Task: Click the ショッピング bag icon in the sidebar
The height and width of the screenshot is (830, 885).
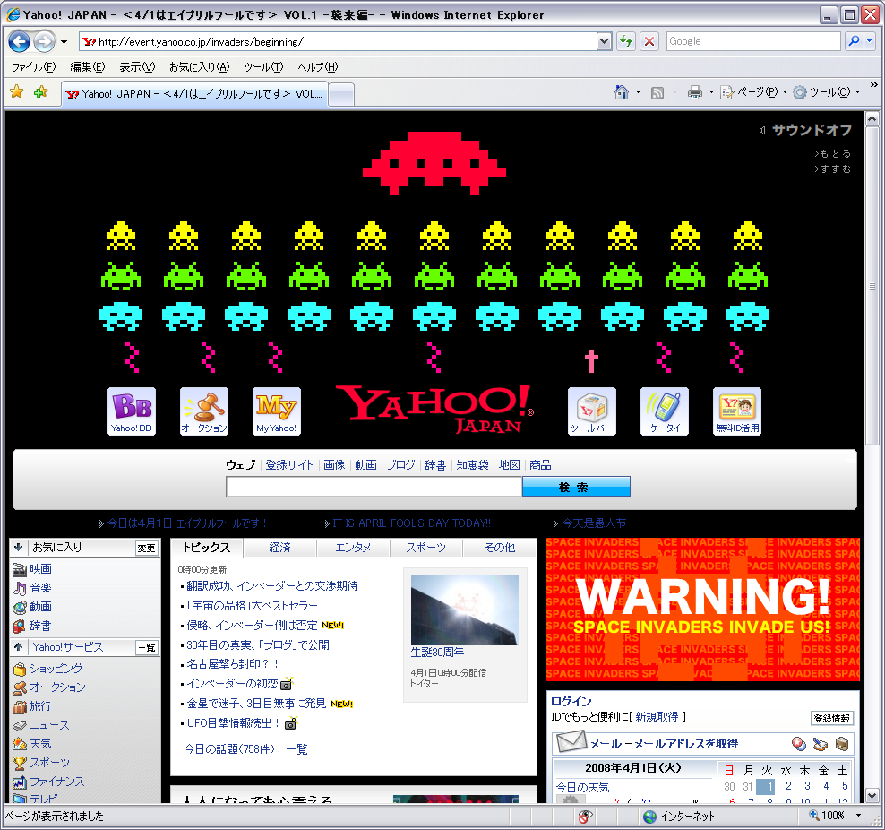Action: click(20, 669)
